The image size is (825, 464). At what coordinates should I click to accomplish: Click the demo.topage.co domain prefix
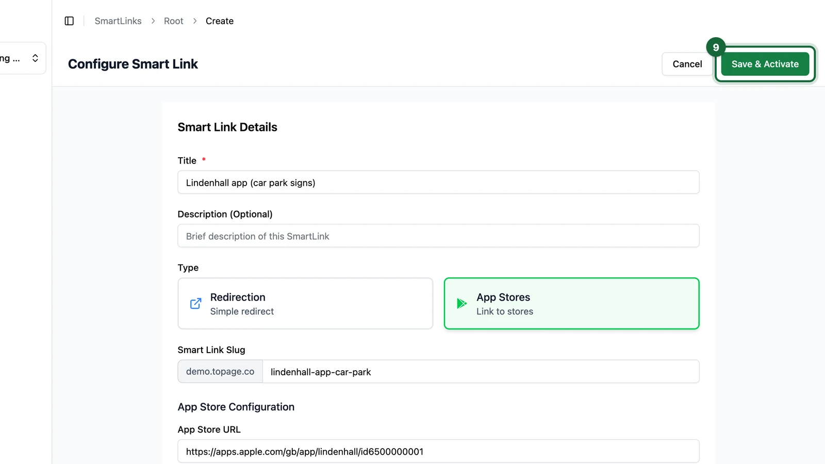[x=220, y=372]
